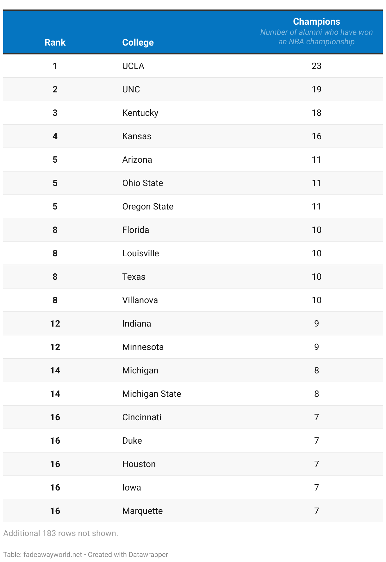Select the Marquette row name
Viewport: 386px width, 562px height.
click(142, 511)
